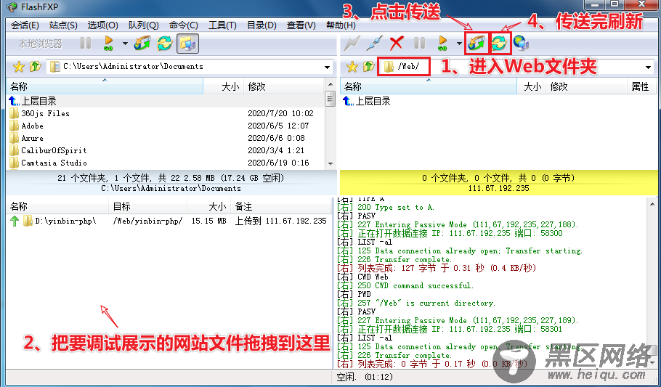
Task: Click the queue 大小 column header
Action: [x=208, y=206]
